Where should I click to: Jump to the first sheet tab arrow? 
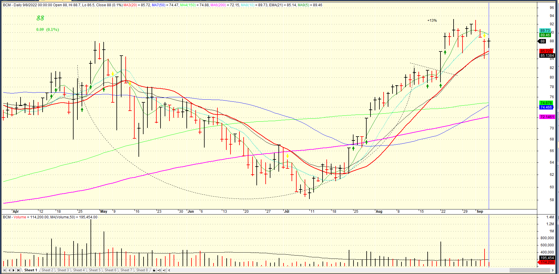click(x=4, y=270)
